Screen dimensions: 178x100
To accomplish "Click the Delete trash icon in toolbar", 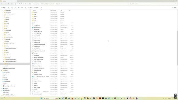I will click(x=25, y=7).
